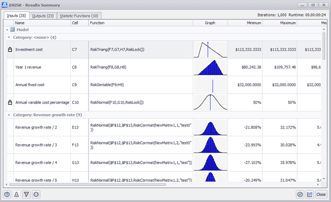Image resolution: width=331 pixels, height=202 pixels.
Task: Click the Close button
Action: [x=321, y=195]
